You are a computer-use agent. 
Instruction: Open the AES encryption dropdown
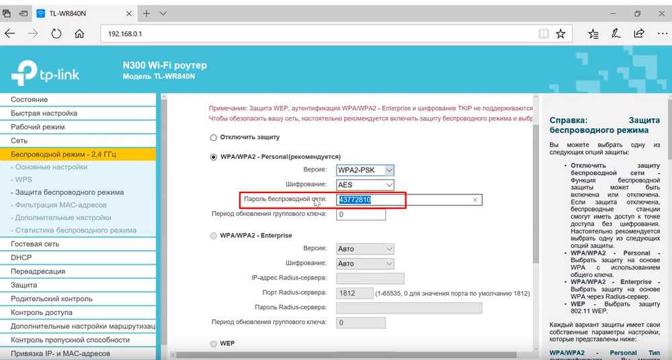coord(365,185)
